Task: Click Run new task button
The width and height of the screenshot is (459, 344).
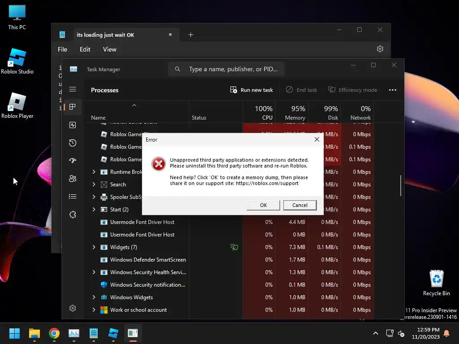Action: click(251, 90)
